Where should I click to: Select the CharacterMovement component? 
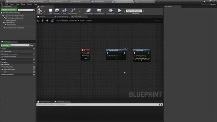pyautogui.click(x=14, y=28)
